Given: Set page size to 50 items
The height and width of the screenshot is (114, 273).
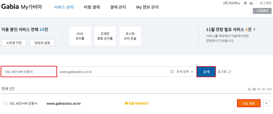Looking at the screenshot, I should (263, 89).
